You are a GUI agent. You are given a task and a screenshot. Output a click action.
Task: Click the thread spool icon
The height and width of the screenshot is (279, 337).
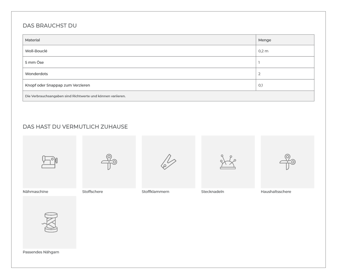click(49, 222)
